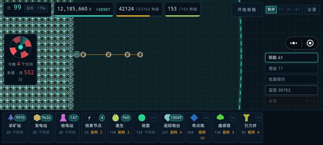Click the attack direction radar dial

pos(20,47)
